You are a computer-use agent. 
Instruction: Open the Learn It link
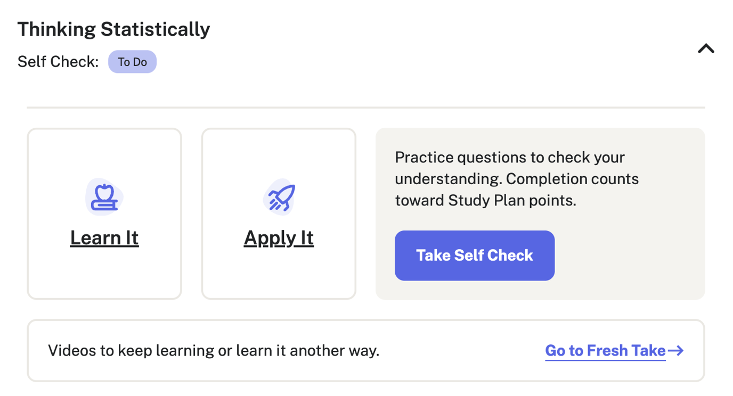click(x=104, y=238)
